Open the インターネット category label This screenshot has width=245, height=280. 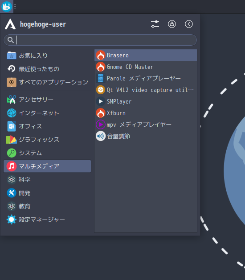coord(39,113)
